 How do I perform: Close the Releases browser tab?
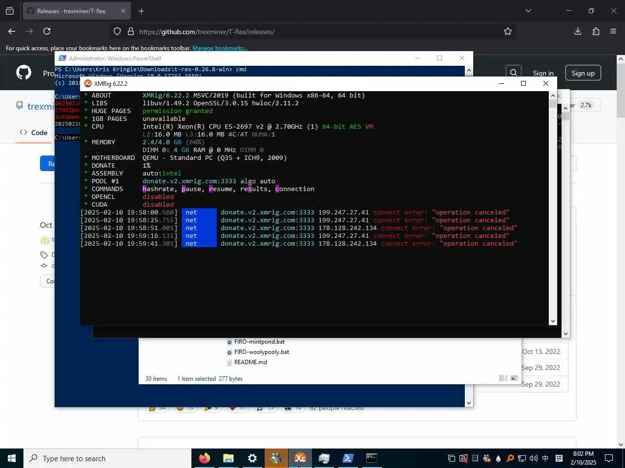tap(123, 11)
